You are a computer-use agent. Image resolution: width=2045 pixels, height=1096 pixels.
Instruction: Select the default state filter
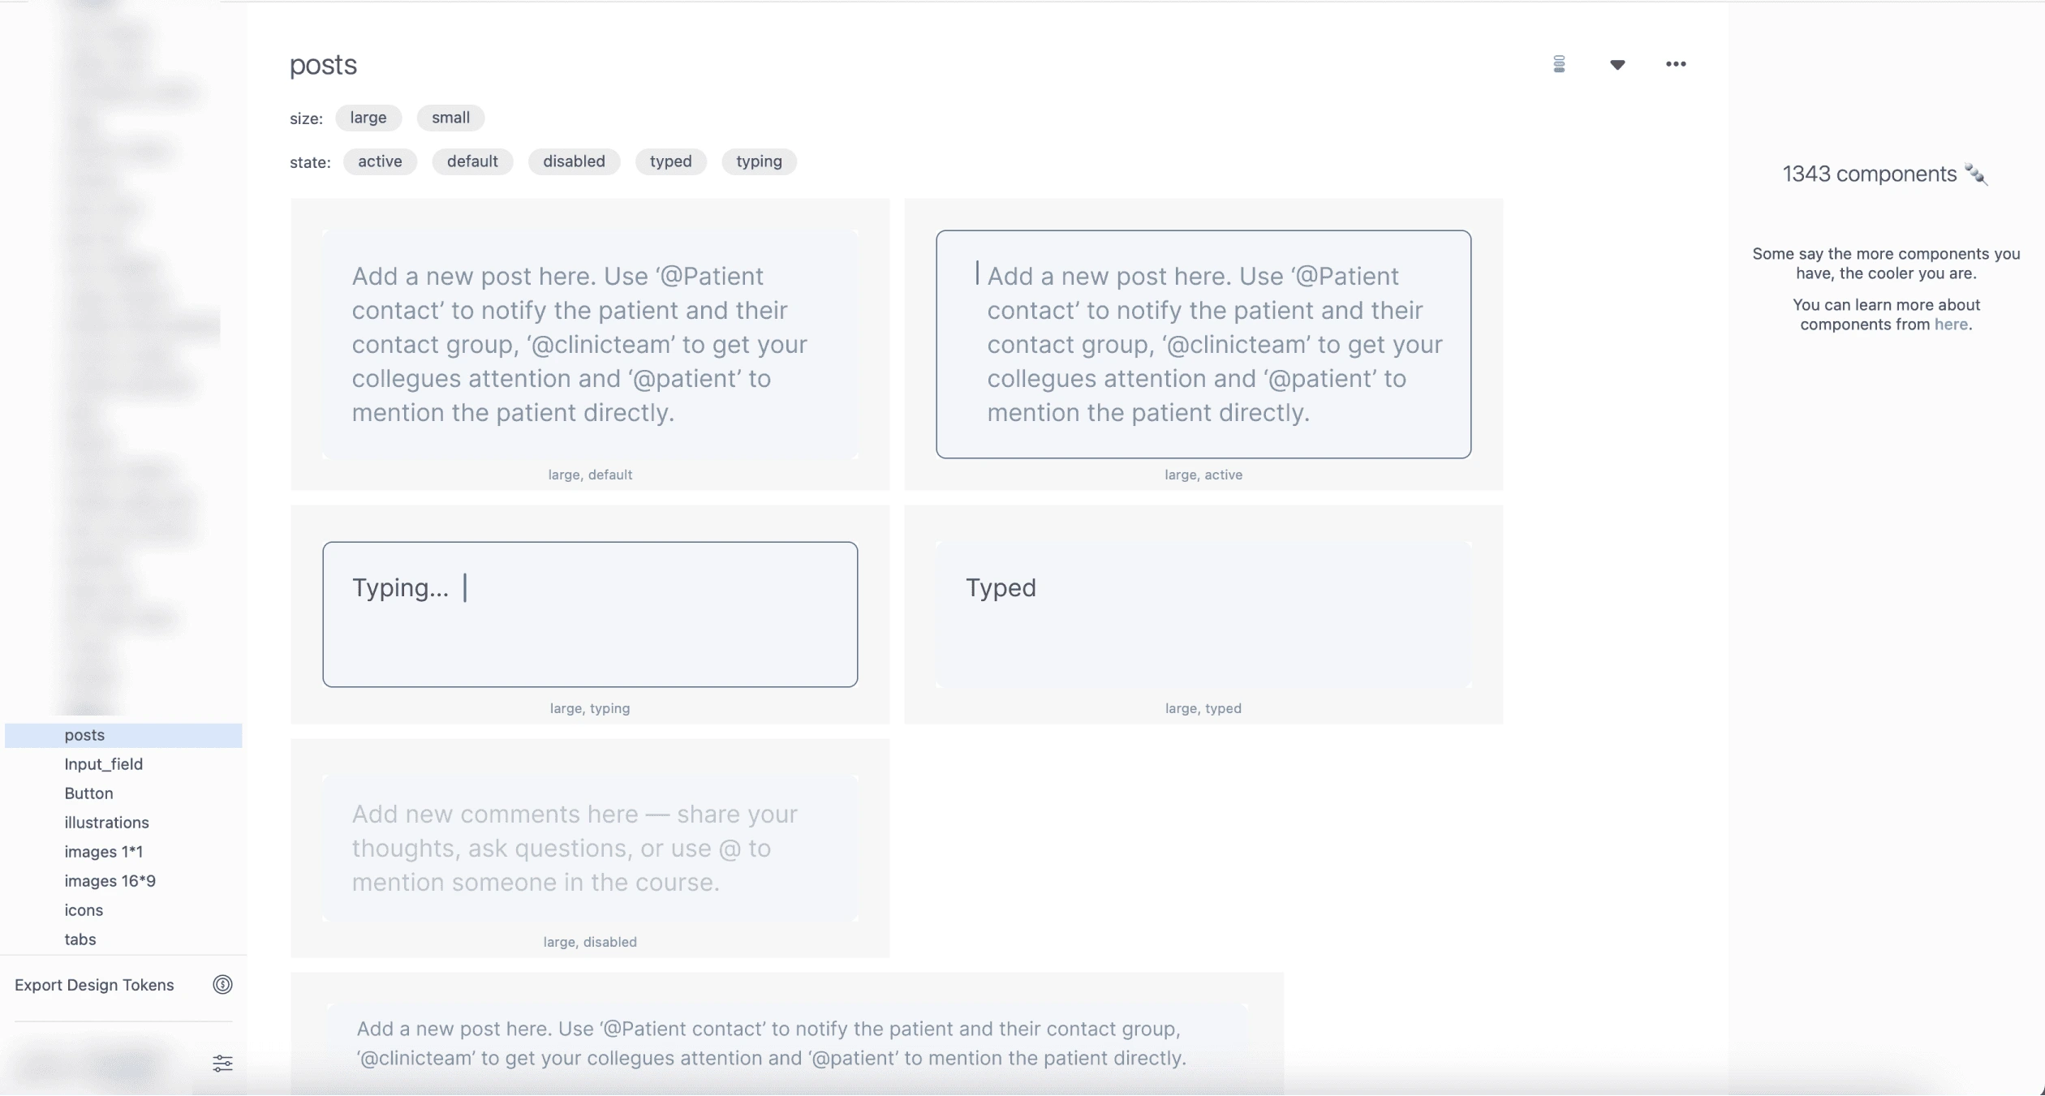(472, 161)
